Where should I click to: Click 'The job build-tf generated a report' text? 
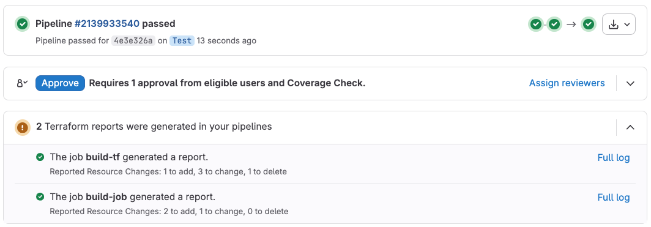(x=129, y=157)
